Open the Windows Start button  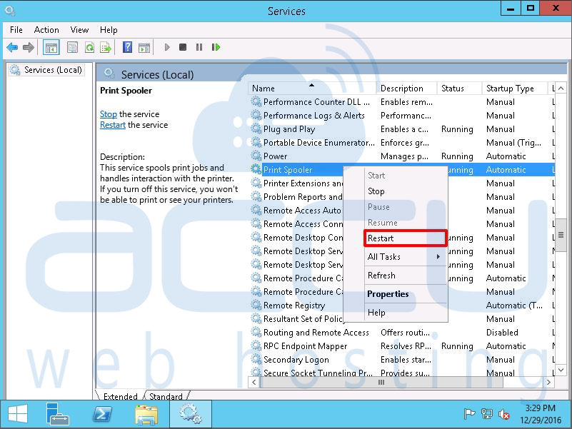click(18, 414)
